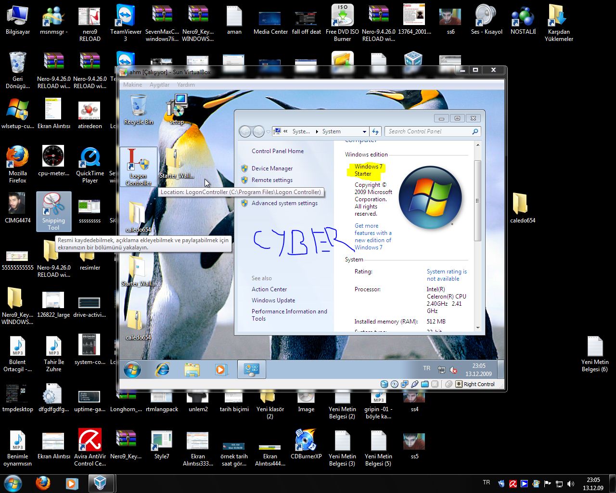Open Advanced system settings link

[284, 203]
